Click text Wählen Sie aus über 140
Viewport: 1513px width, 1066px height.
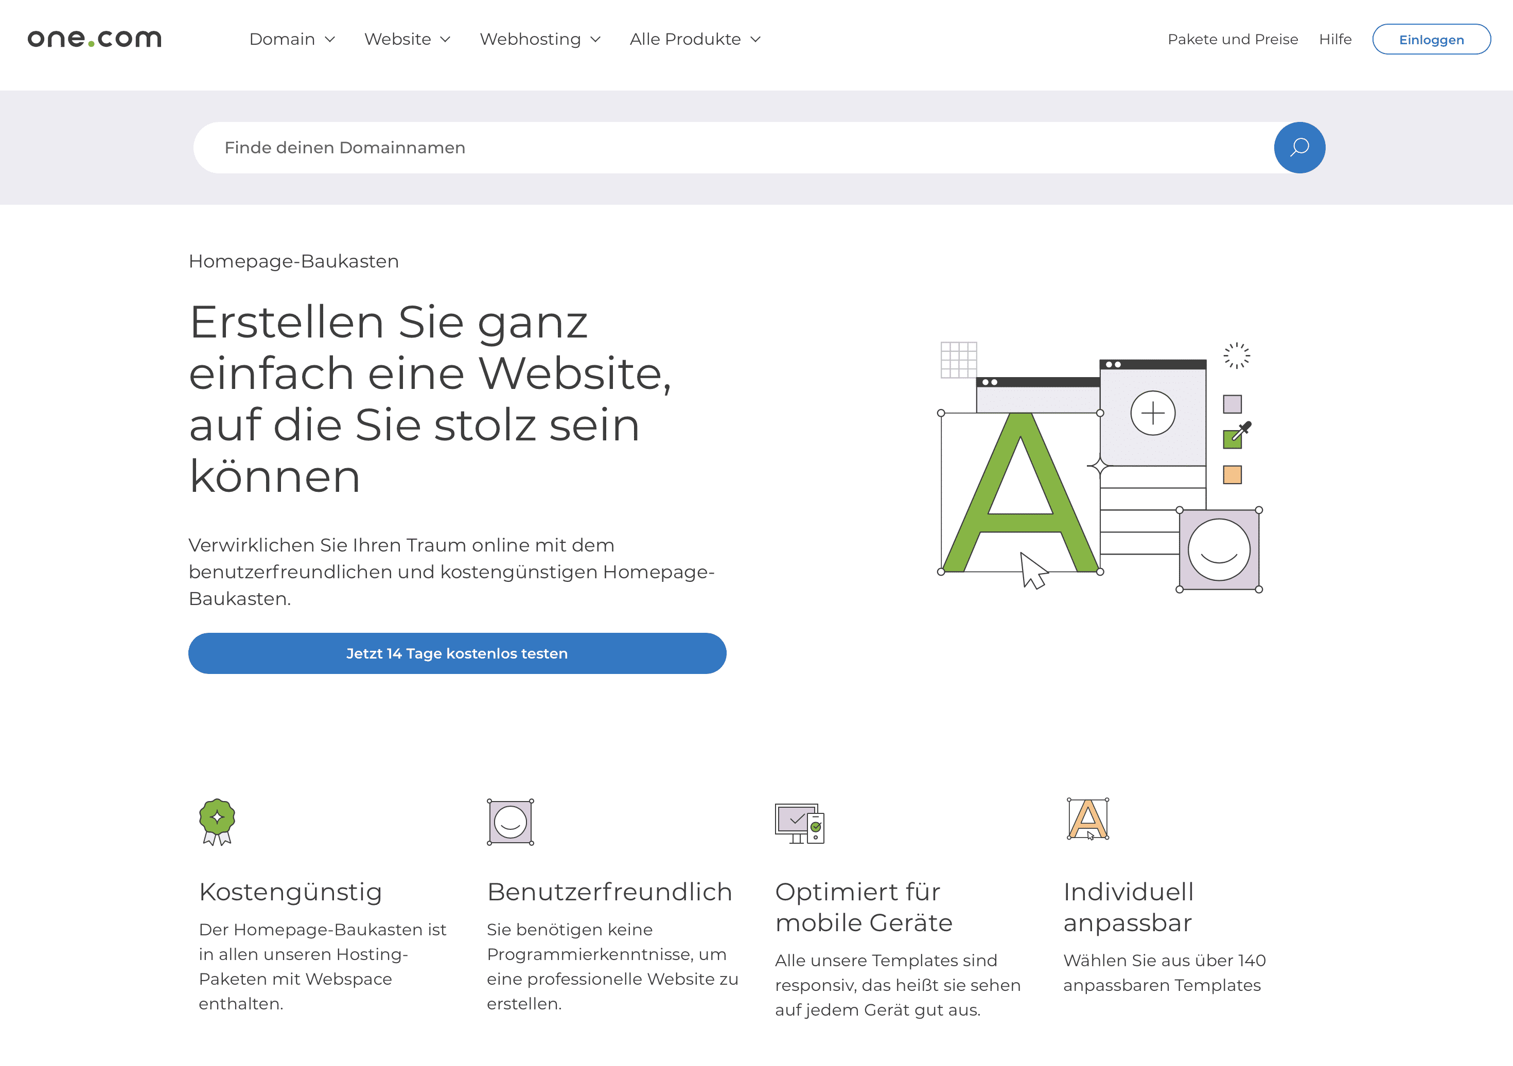point(1165,972)
